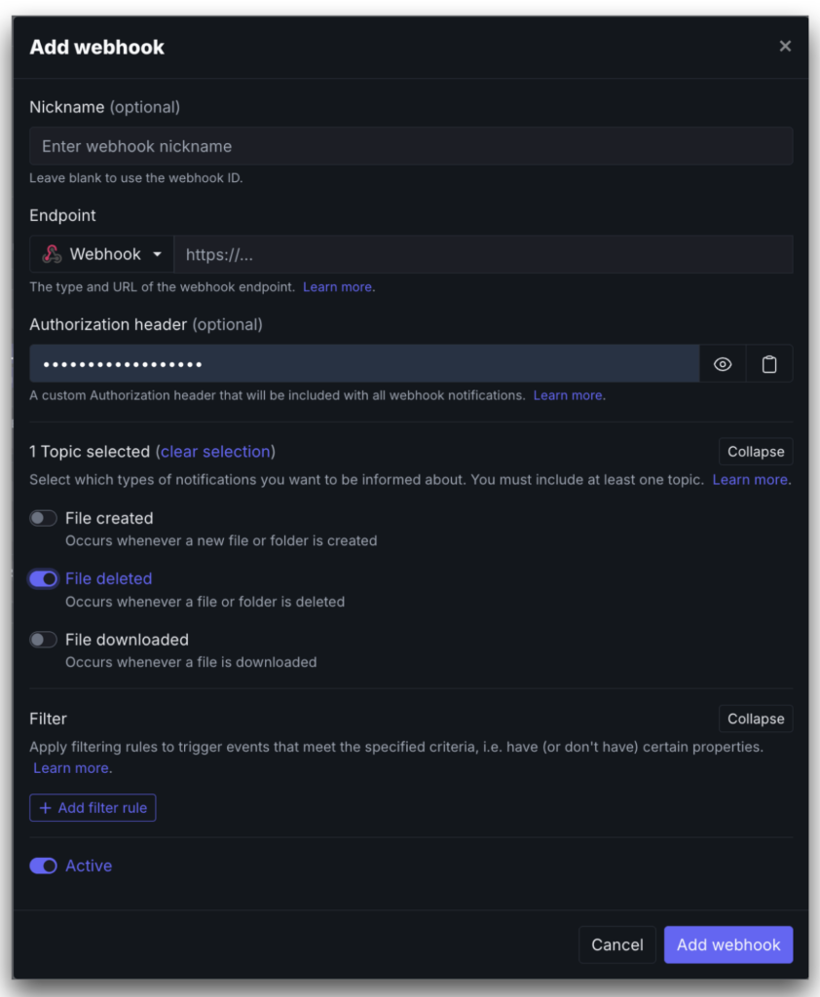This screenshot has height=997, width=820.
Task: Clear the topic selection
Action: click(x=214, y=451)
